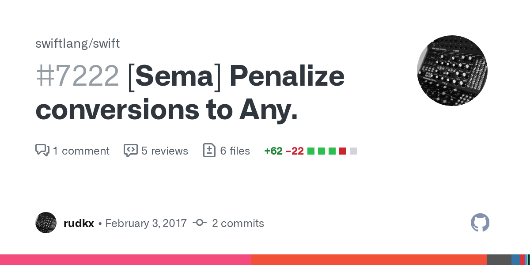View the 6 files changed
Screen dimensions: 530x265
(235, 151)
